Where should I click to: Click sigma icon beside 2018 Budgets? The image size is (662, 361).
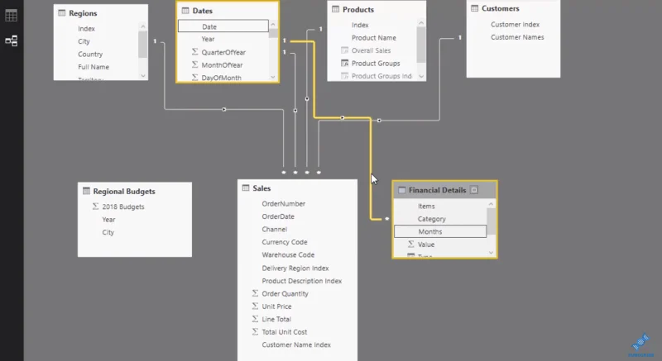coord(95,207)
